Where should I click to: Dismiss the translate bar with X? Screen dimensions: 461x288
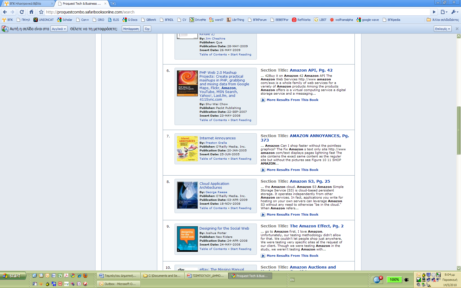[457, 29]
